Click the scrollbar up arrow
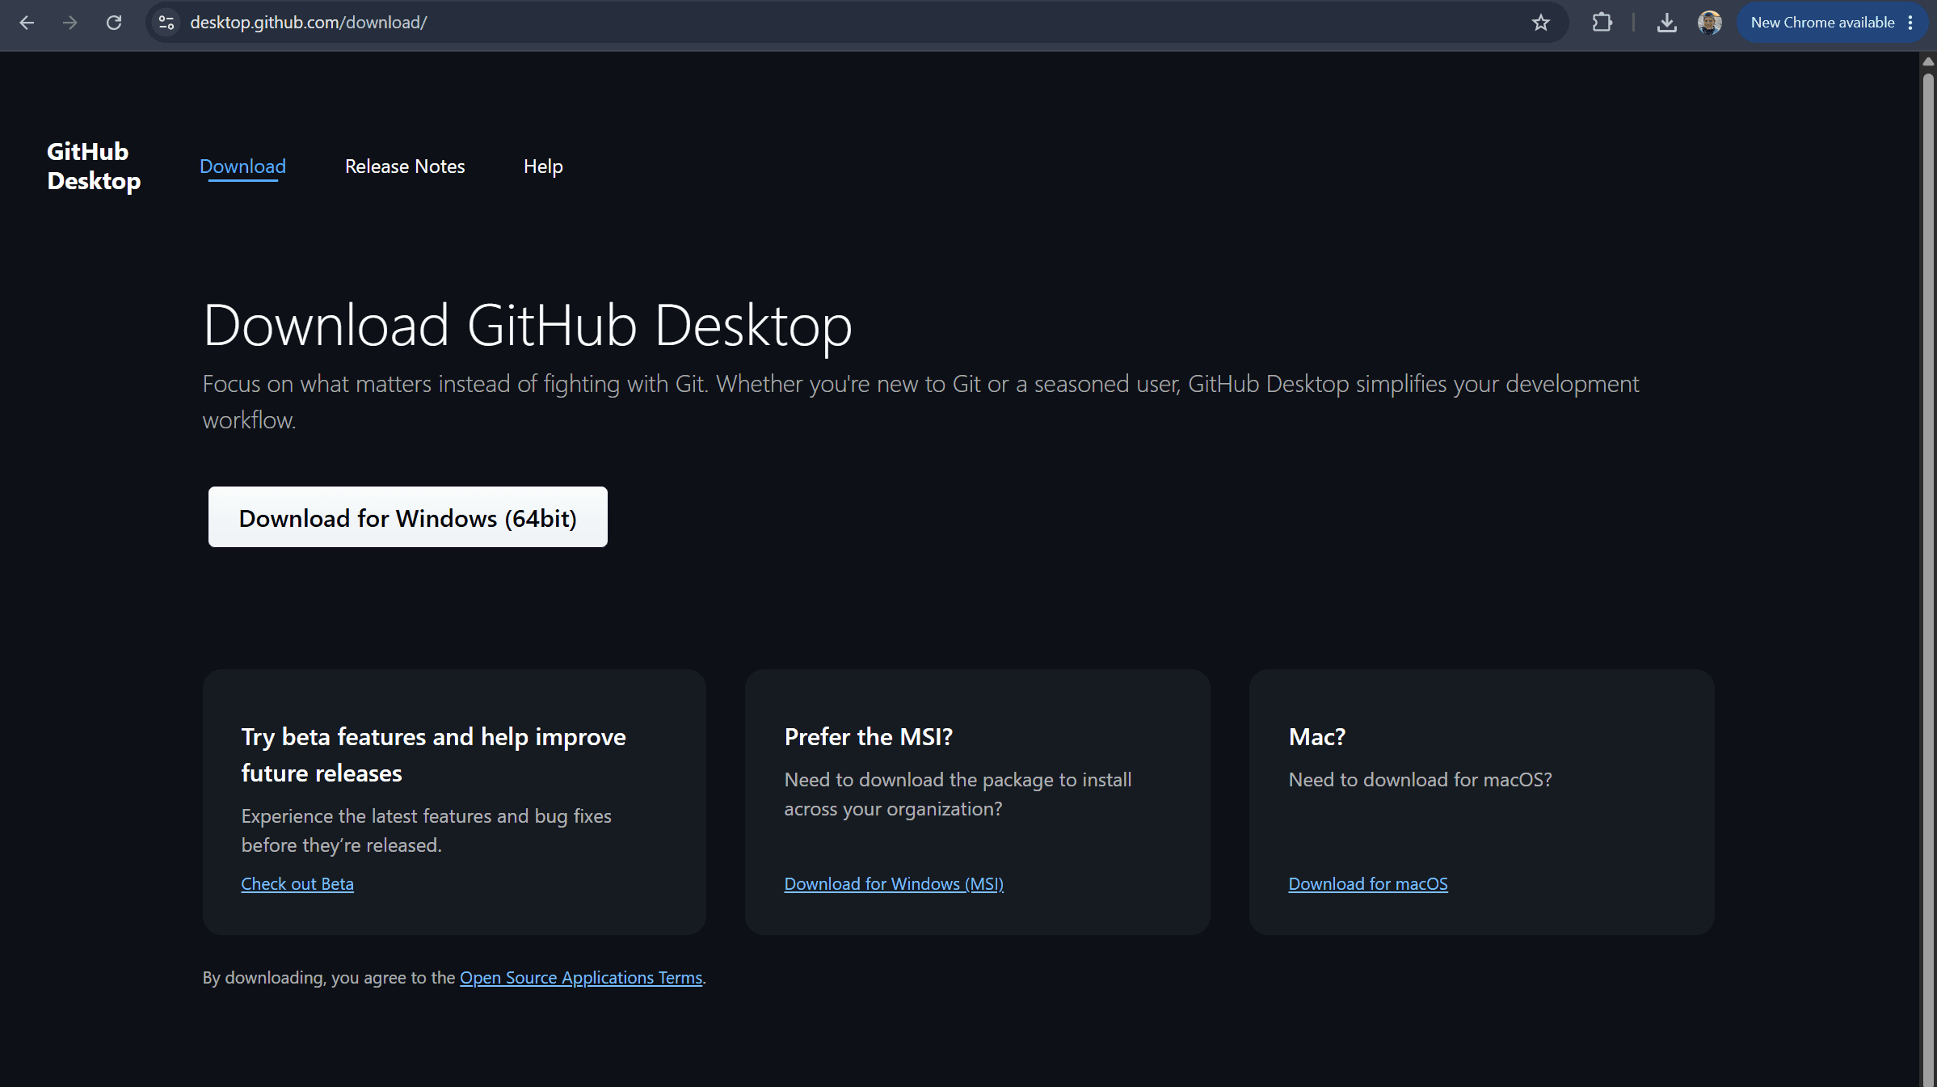The image size is (1937, 1087). (1928, 61)
